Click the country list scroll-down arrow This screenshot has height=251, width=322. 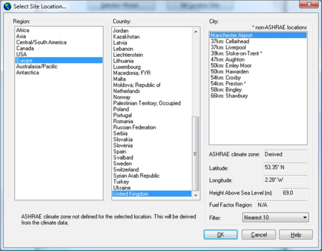click(196, 195)
